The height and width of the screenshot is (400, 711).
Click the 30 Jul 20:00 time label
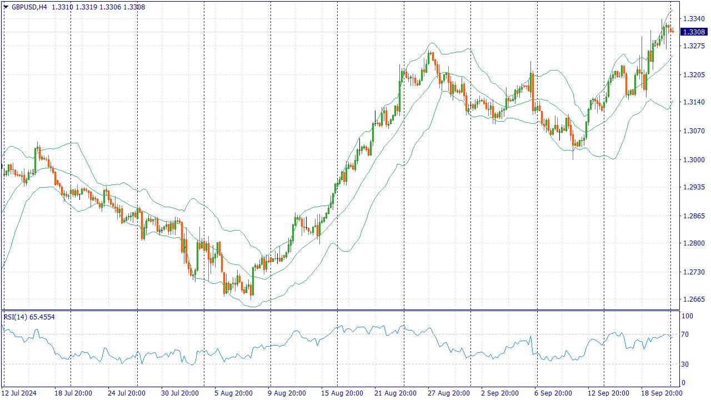(x=179, y=393)
